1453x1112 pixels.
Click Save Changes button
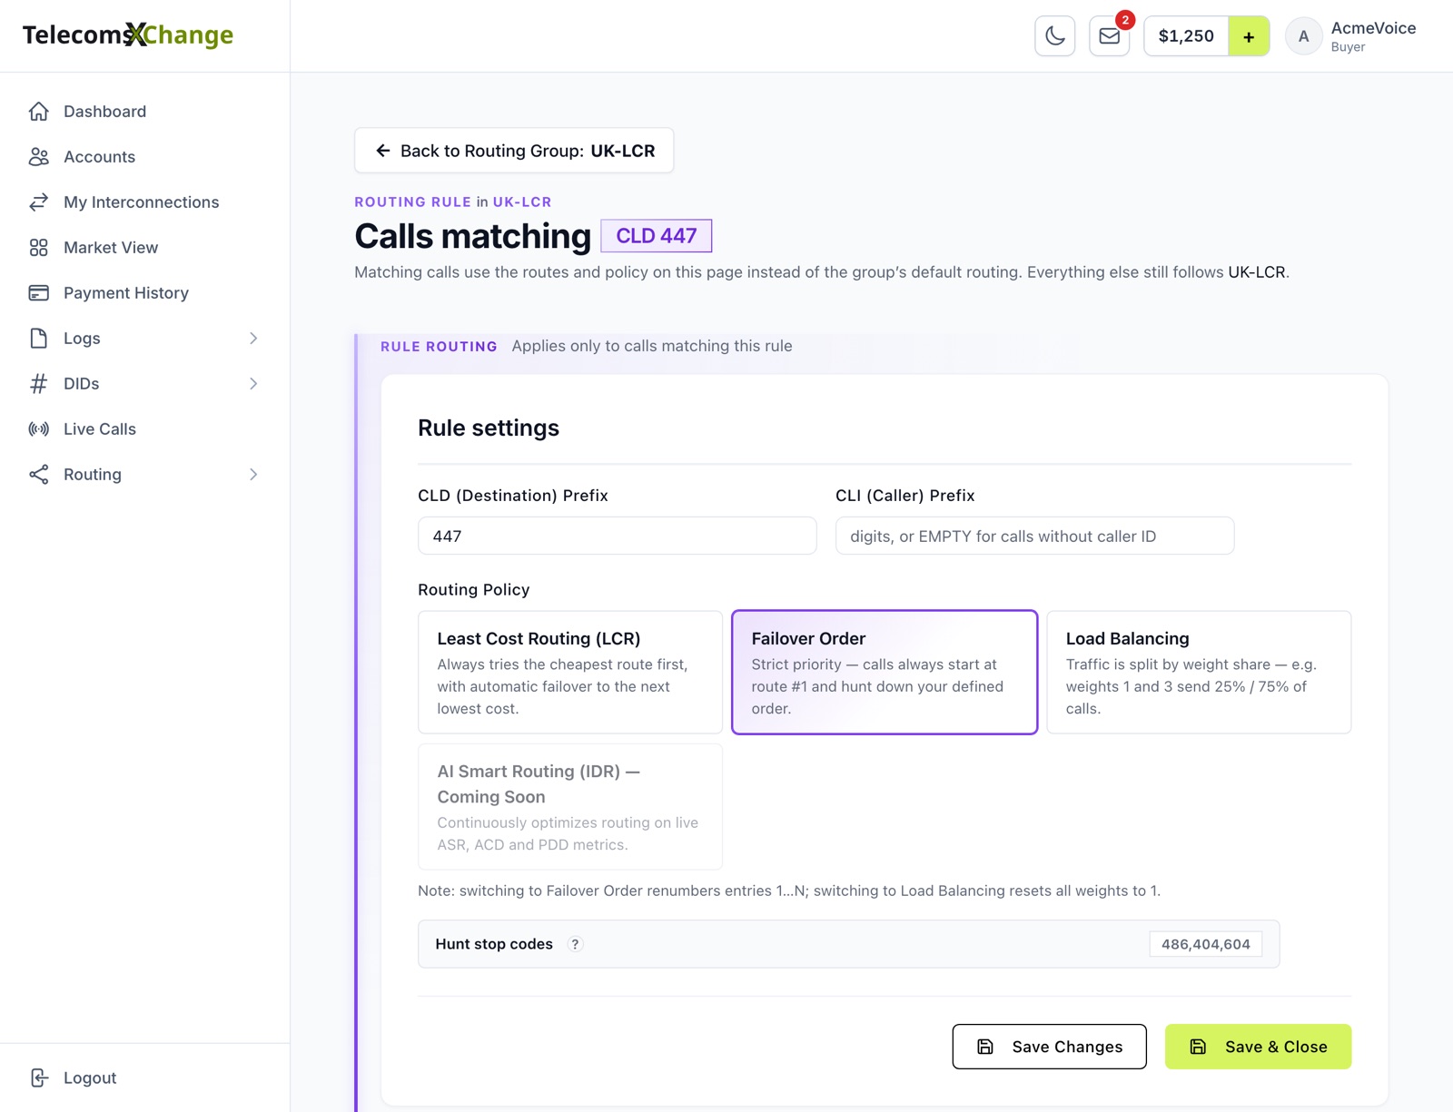coord(1049,1047)
